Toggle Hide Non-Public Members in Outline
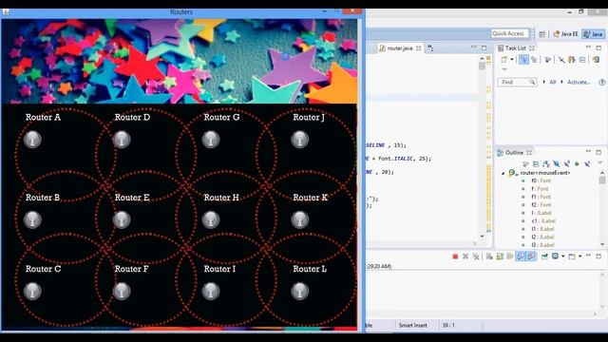Viewport: 608px width, 342px height. 577,163
